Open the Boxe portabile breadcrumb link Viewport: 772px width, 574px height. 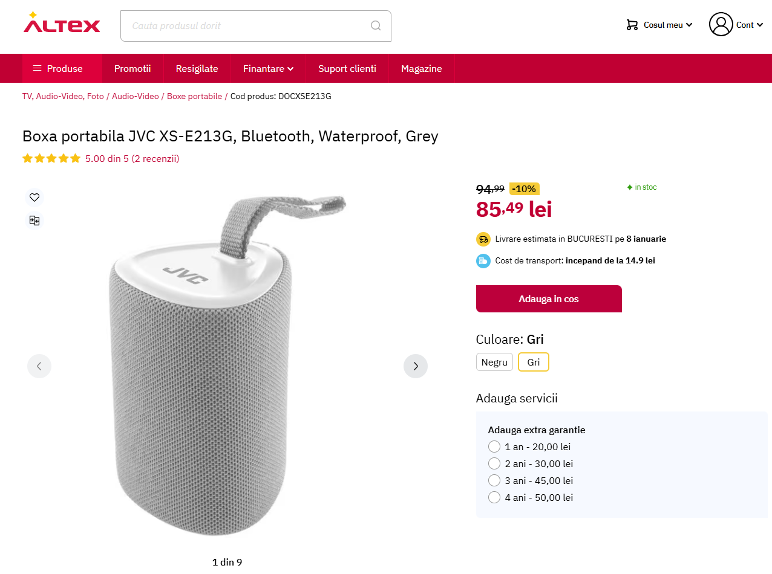[194, 96]
